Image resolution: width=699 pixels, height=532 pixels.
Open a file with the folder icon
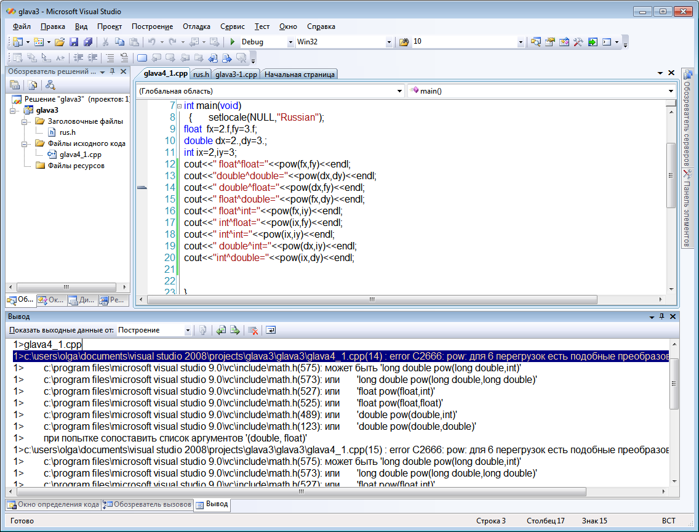point(59,42)
